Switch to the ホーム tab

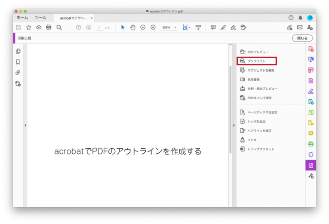pyautogui.click(x=22, y=18)
